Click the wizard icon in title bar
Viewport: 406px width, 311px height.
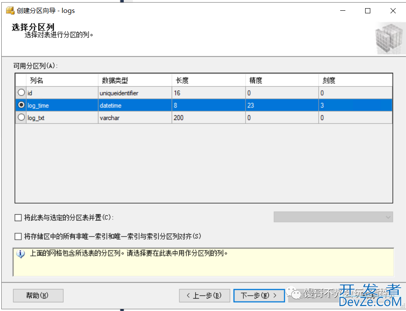10,11
